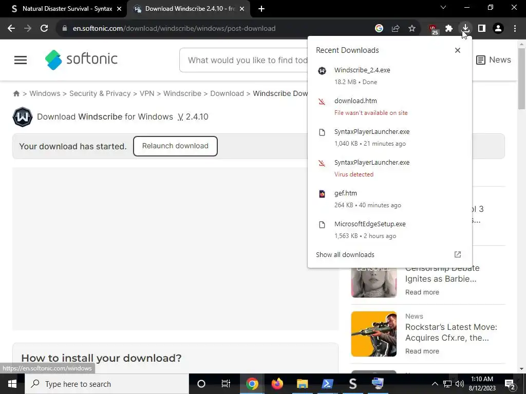This screenshot has width=526, height=394.
Task: Click Show all downloads
Action: (345, 254)
